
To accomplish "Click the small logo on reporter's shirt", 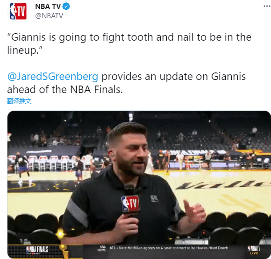I will [154, 198].
